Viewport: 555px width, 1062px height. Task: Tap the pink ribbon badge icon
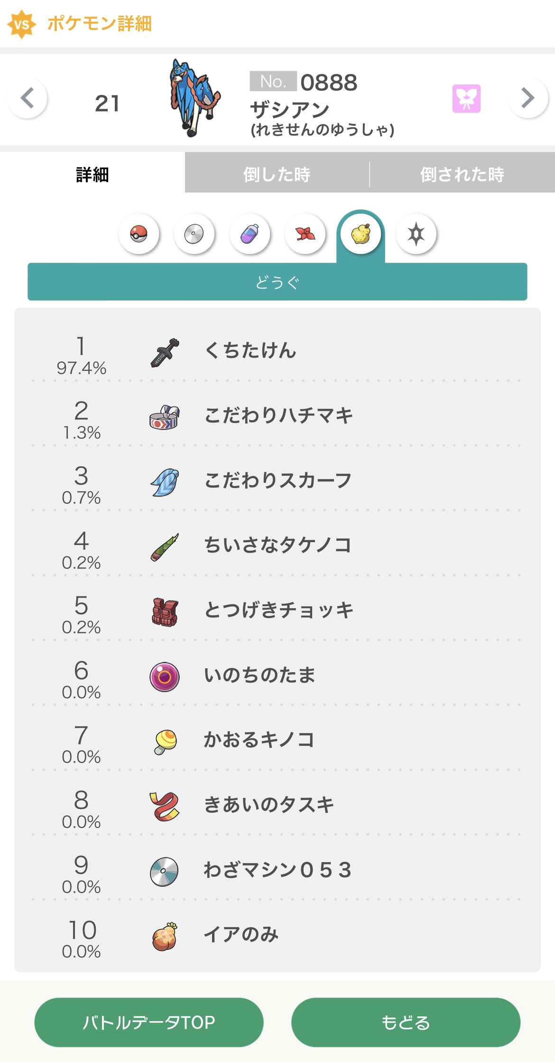(x=466, y=99)
